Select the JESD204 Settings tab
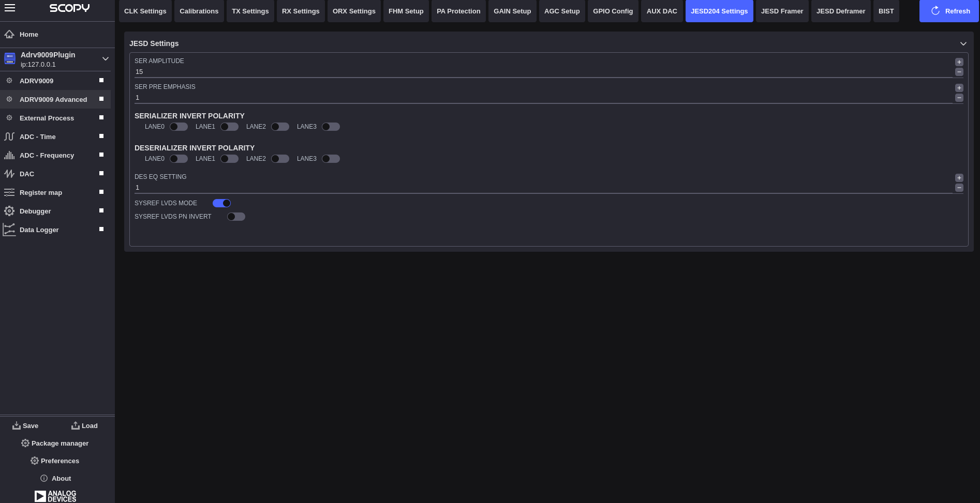Screen dimensions: 980x503 (x=719, y=11)
